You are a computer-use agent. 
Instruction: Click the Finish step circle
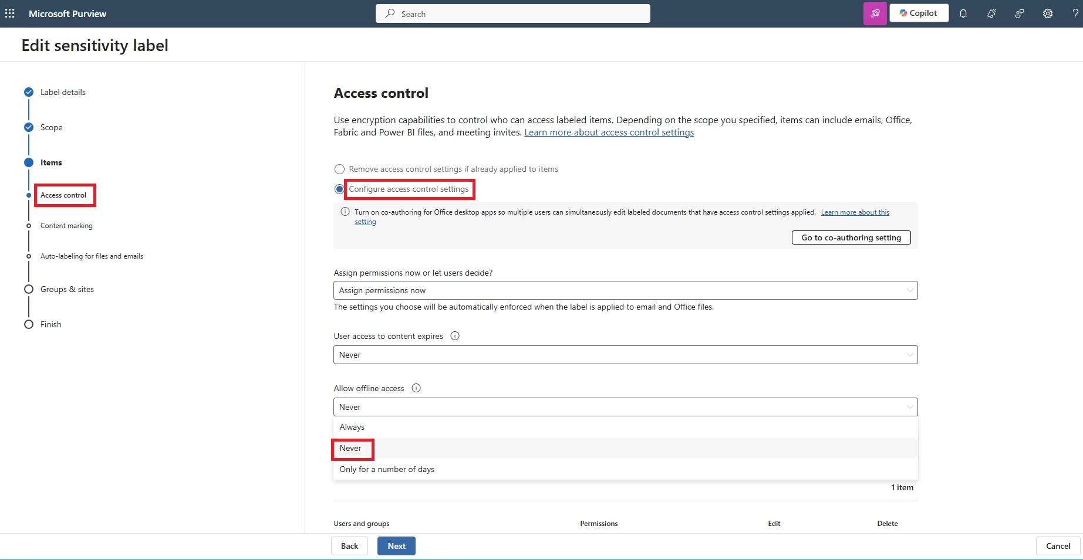29,324
